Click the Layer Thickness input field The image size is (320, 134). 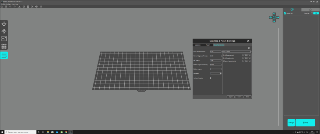pyautogui.click(x=216, y=52)
